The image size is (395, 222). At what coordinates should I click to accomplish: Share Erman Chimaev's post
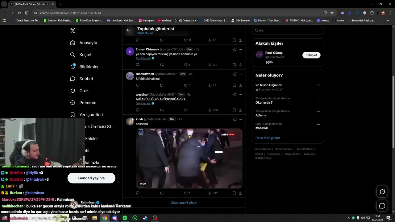click(x=240, y=65)
